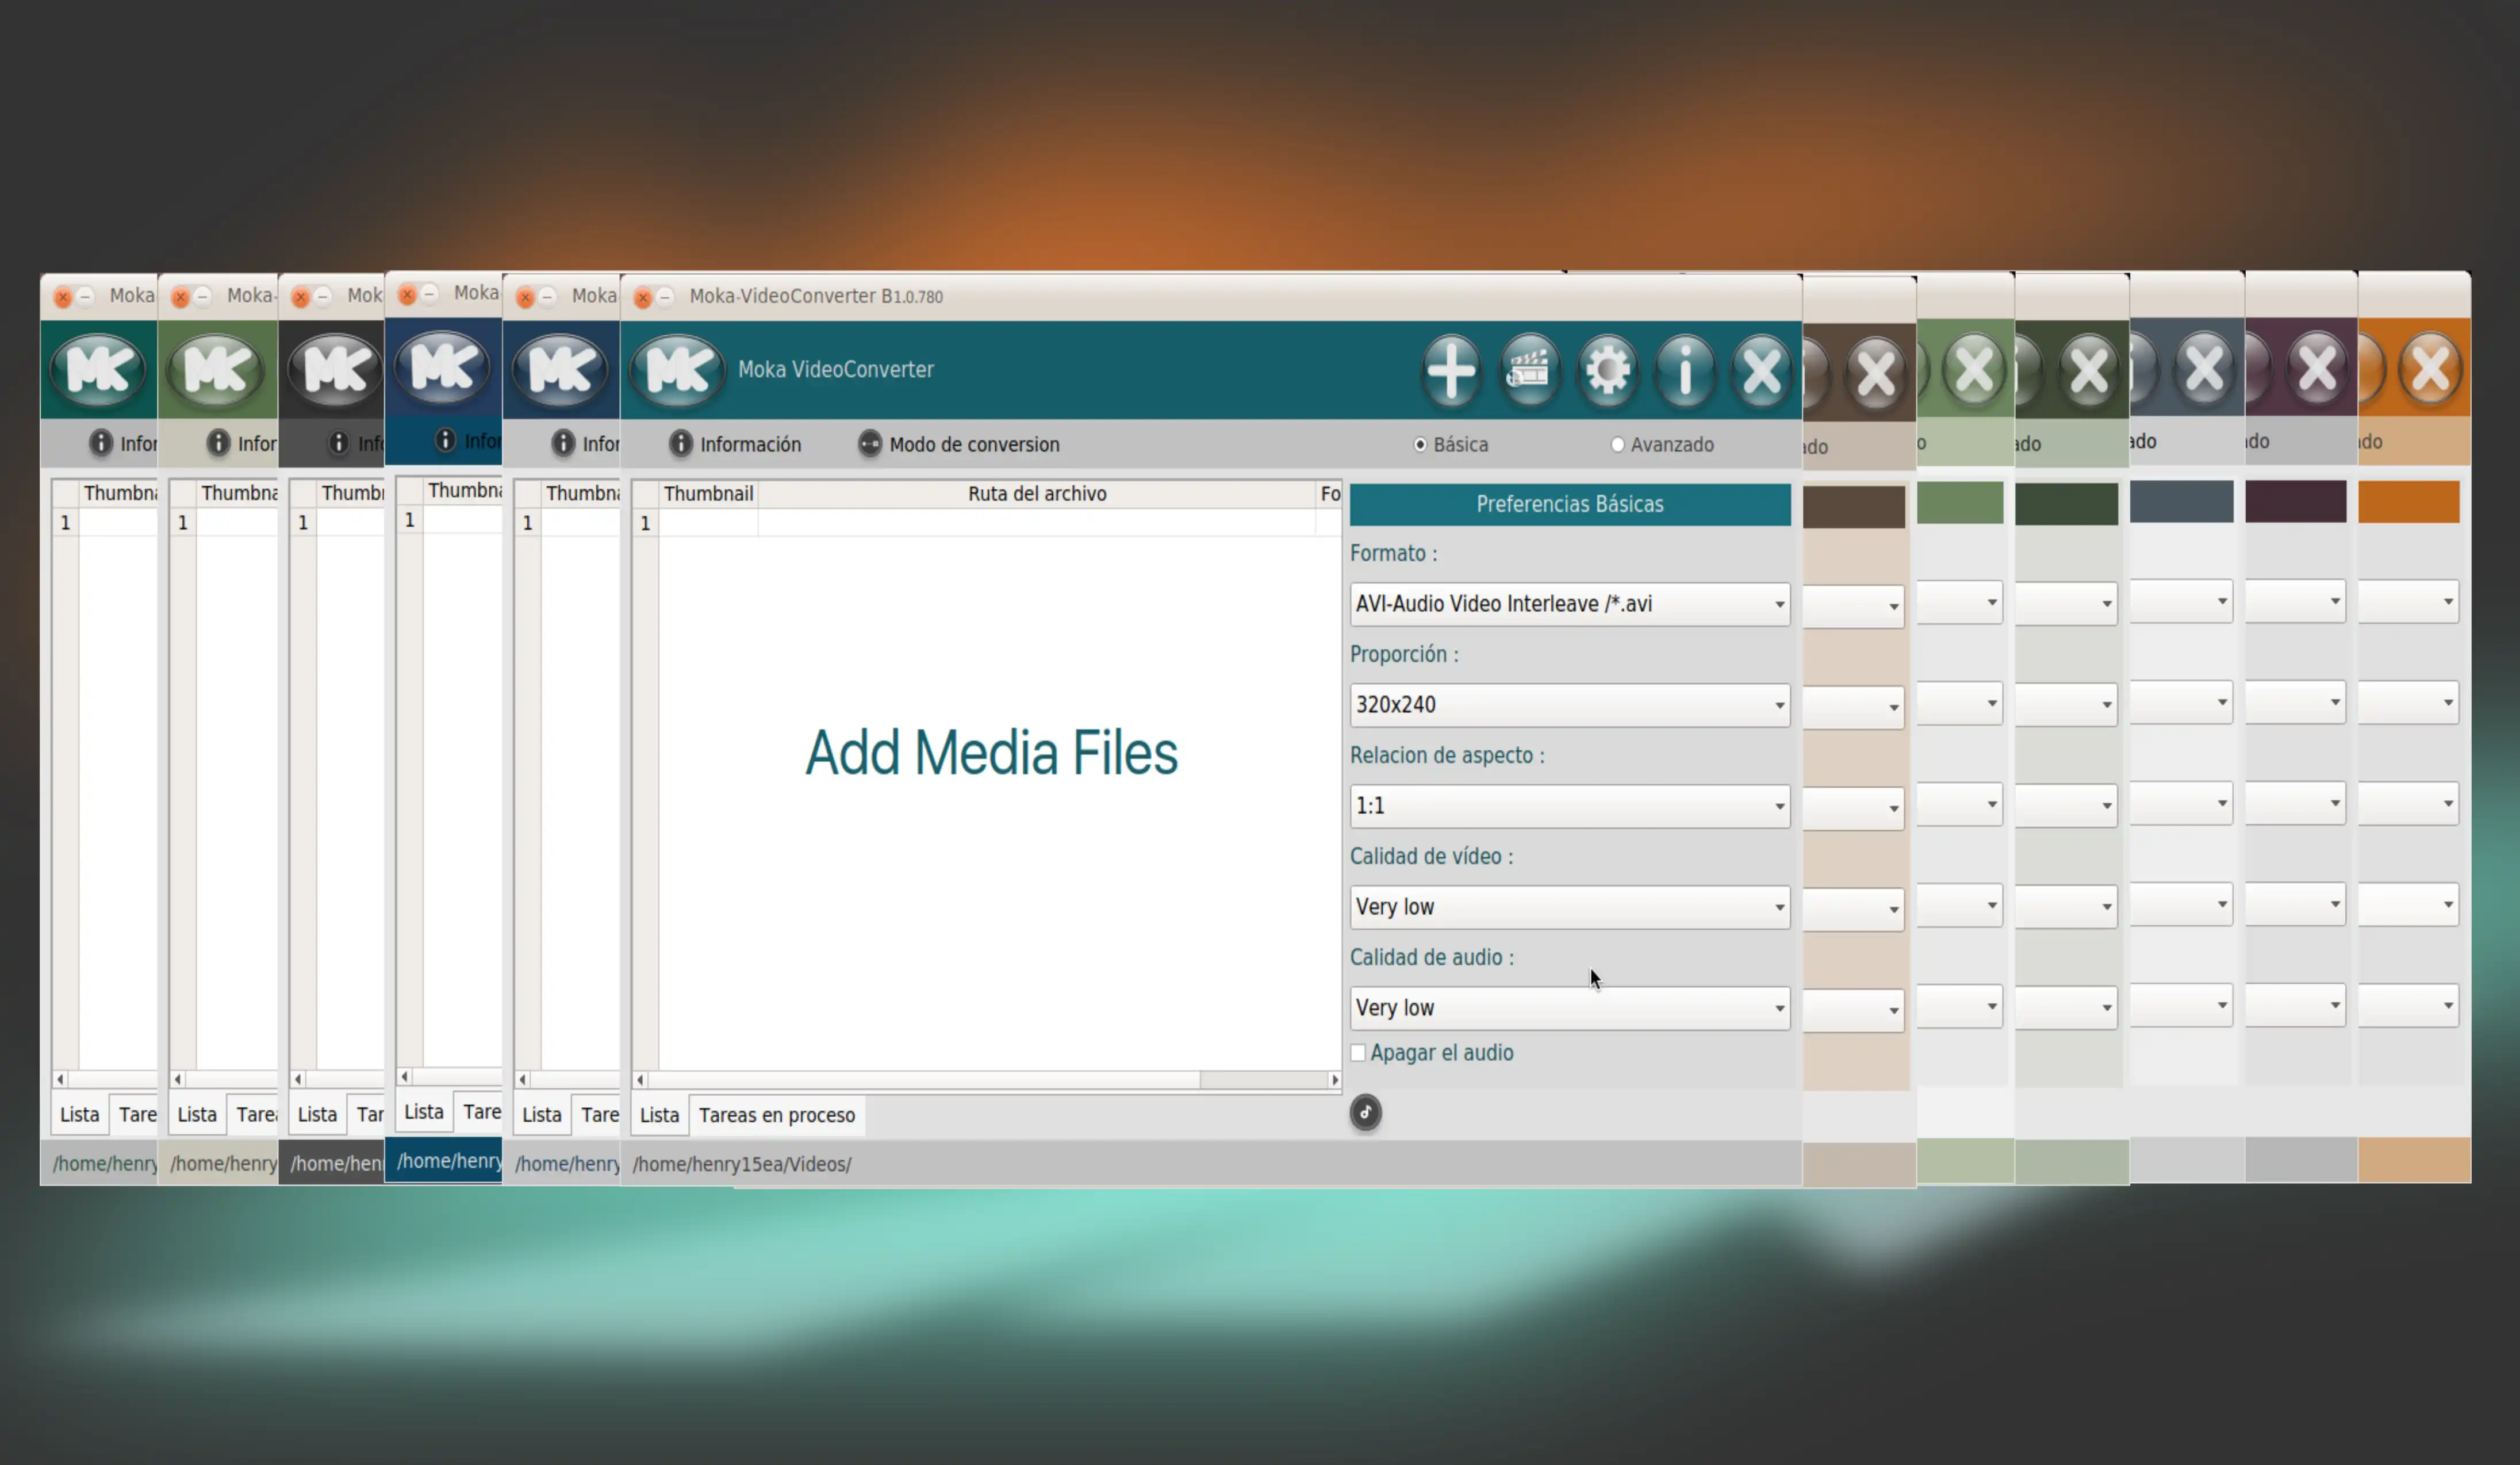Enable the Apagar el audio checkbox
This screenshot has width=2520, height=1465.
click(1358, 1052)
